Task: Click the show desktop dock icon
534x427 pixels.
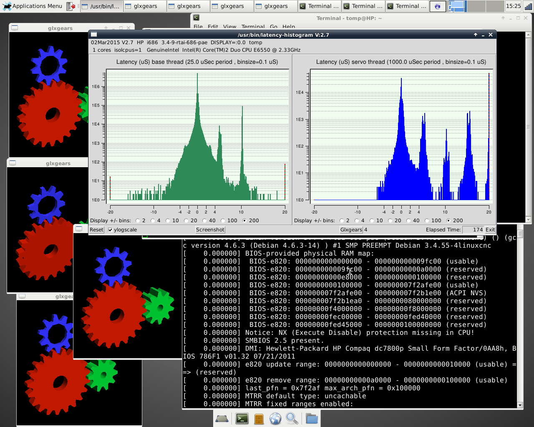Action: click(222, 418)
